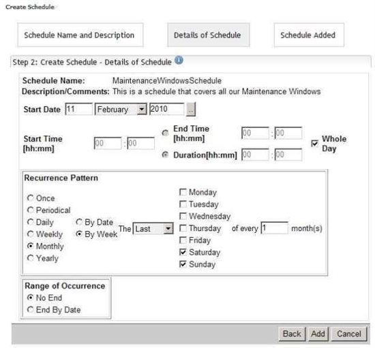This screenshot has width=375, height=348.
Task: Click the Add button
Action: (x=318, y=334)
